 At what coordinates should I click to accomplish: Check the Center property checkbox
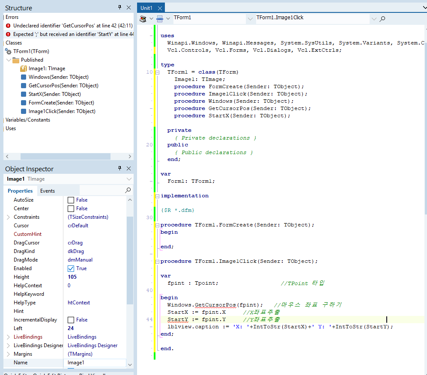tap(71, 208)
